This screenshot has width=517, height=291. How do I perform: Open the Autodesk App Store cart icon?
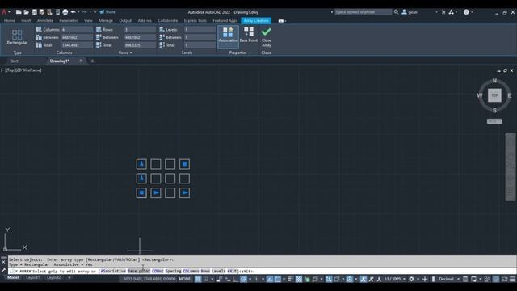[443, 12]
